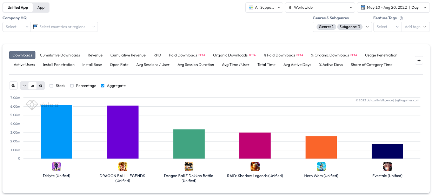
Task: Open the Worldwide region dropdown
Action: click(320, 7)
